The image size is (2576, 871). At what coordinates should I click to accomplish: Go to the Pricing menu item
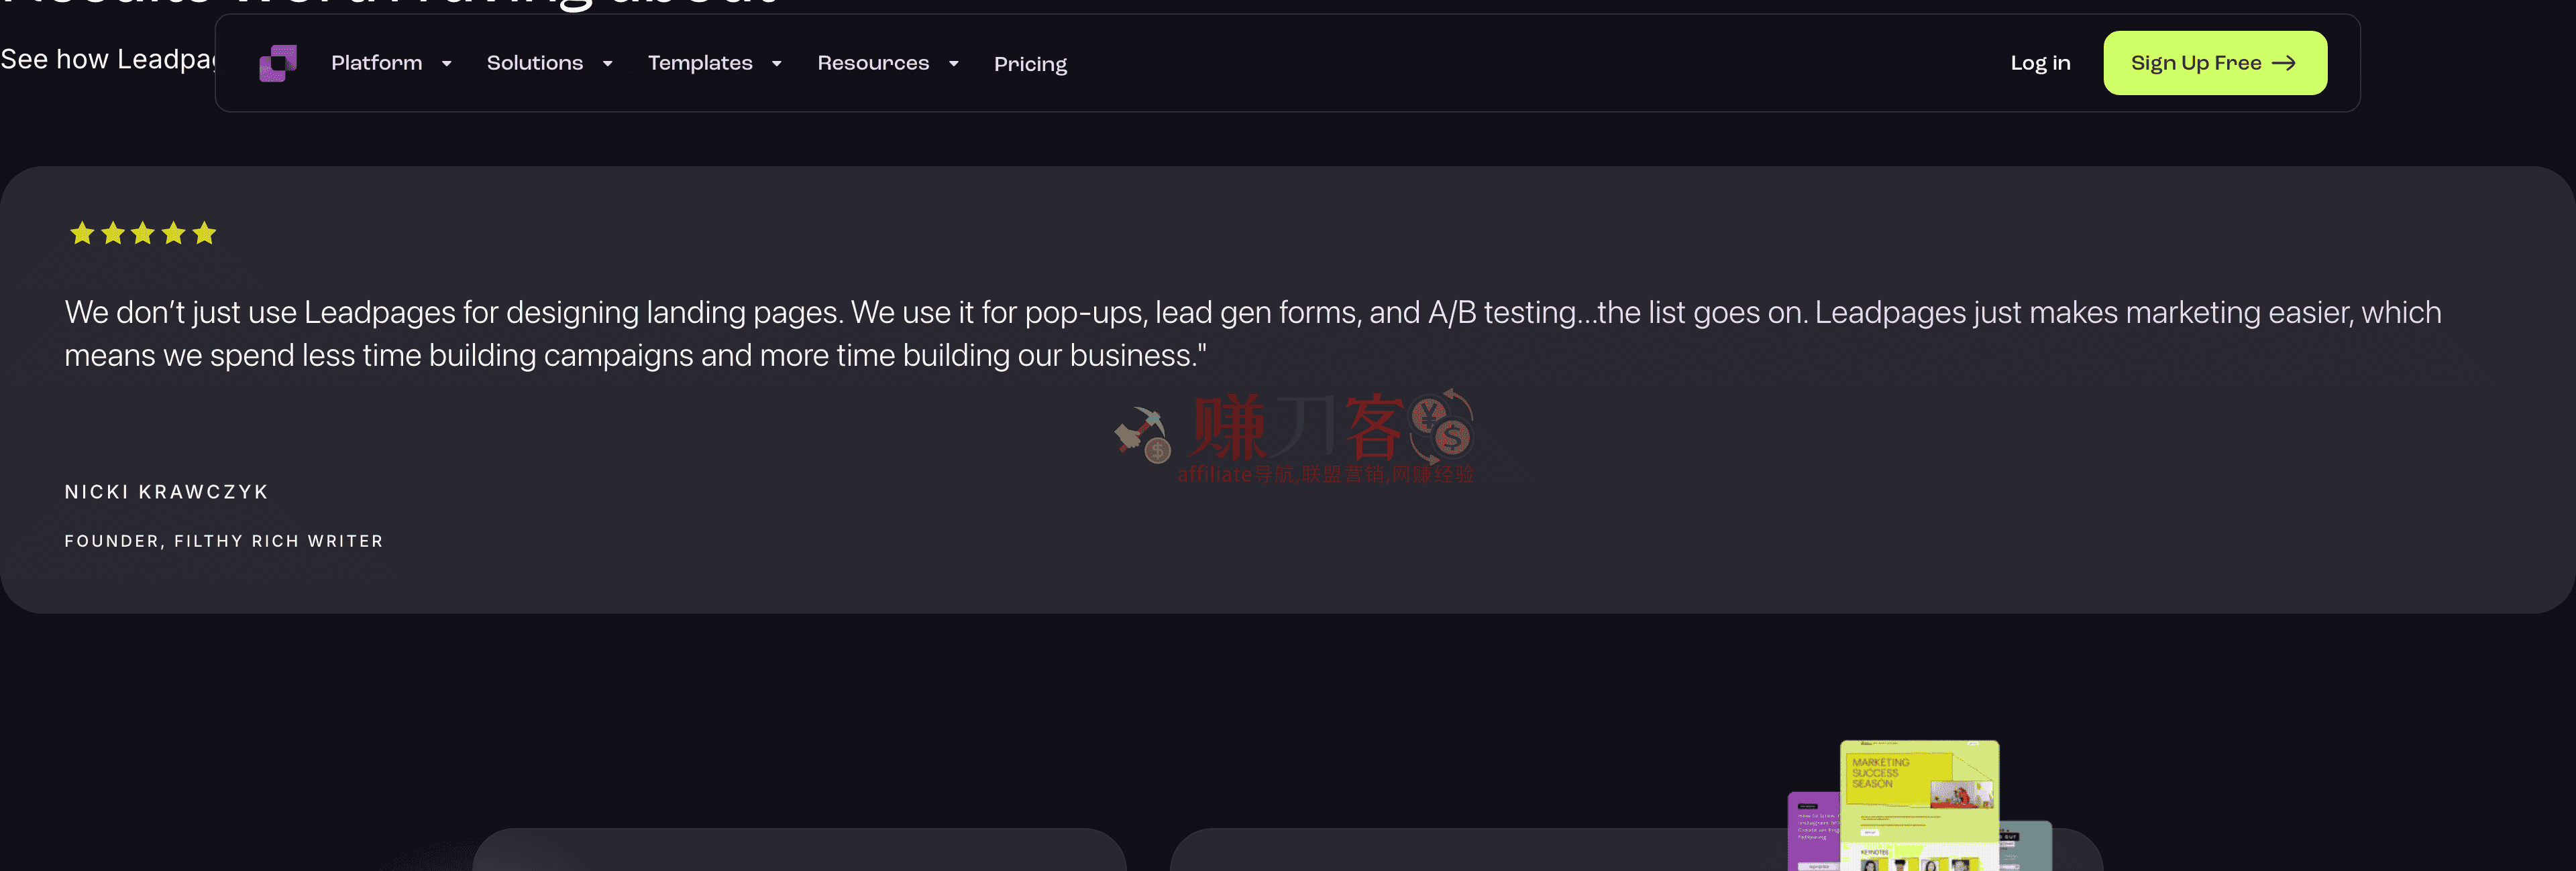tap(1030, 64)
